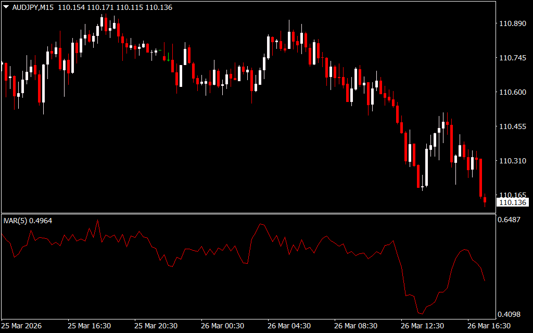Click the 110.890 price axis label
Viewport: 533px width, 333px height.
point(512,24)
